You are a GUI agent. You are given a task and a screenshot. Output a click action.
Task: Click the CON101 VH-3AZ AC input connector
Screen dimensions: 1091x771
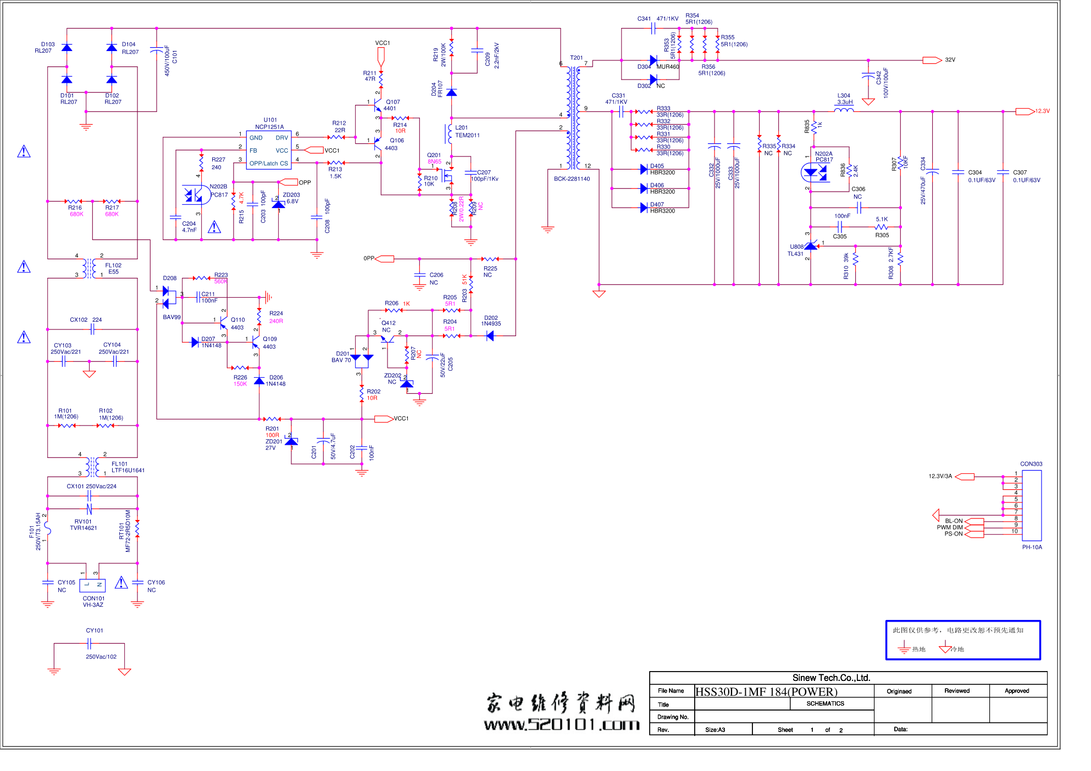92,585
